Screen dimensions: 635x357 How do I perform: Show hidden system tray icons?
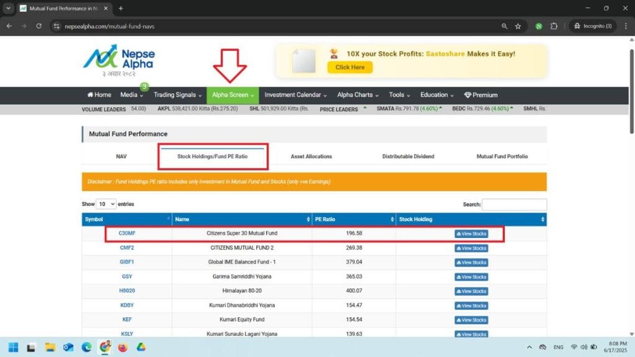[x=530, y=347]
